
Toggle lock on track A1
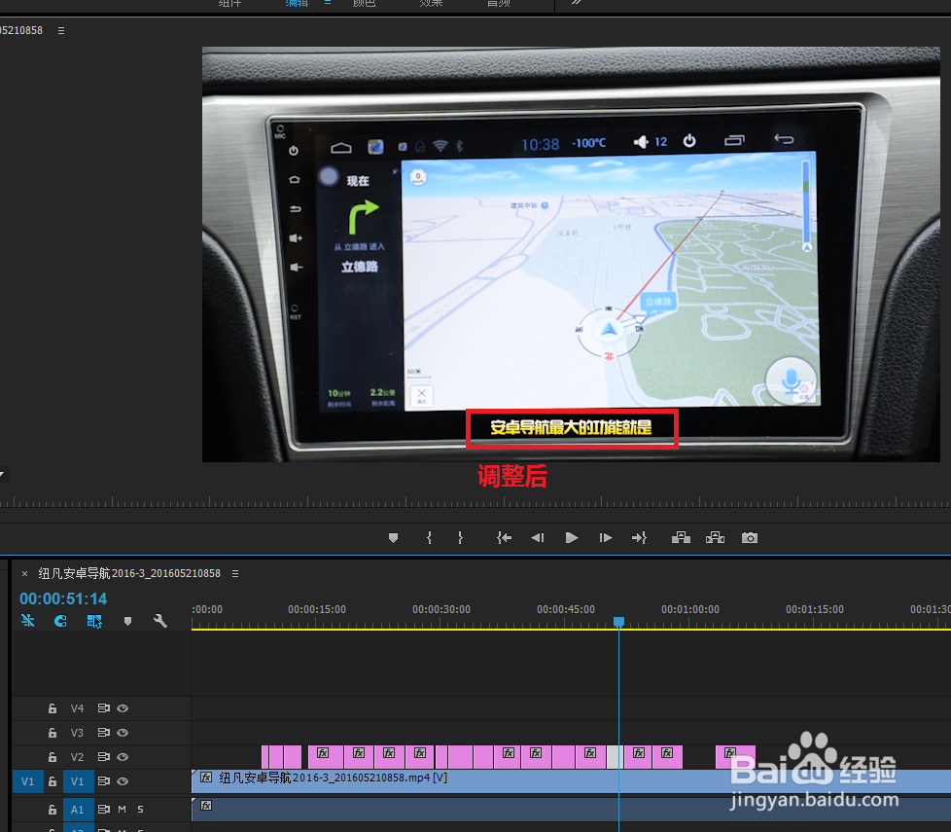click(x=53, y=809)
